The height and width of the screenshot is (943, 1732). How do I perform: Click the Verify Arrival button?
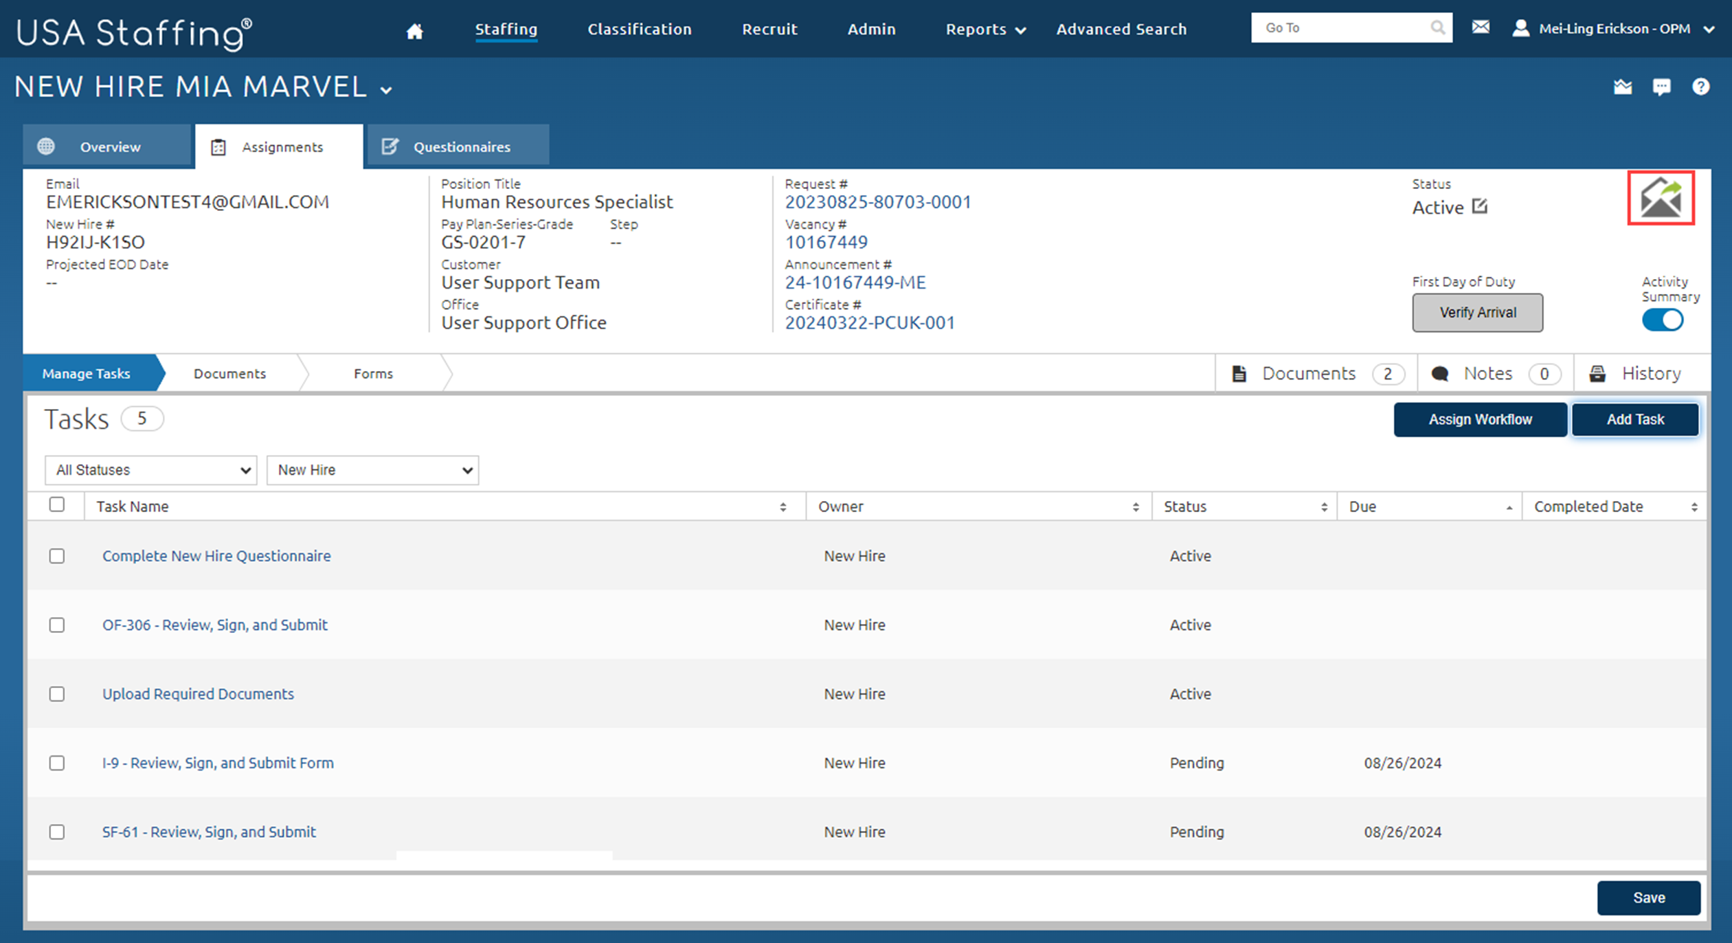click(x=1477, y=313)
